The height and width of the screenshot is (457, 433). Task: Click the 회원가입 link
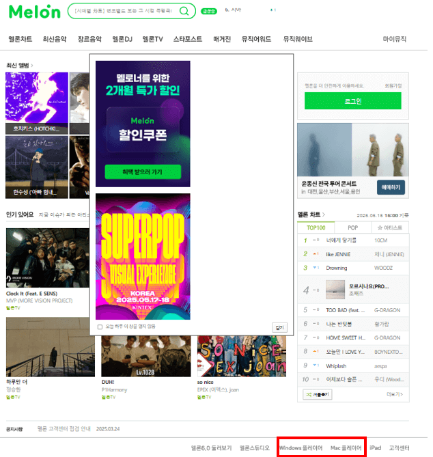(x=393, y=85)
